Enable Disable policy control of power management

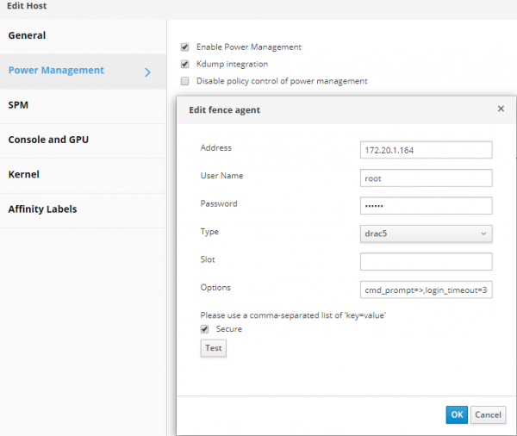(x=184, y=81)
